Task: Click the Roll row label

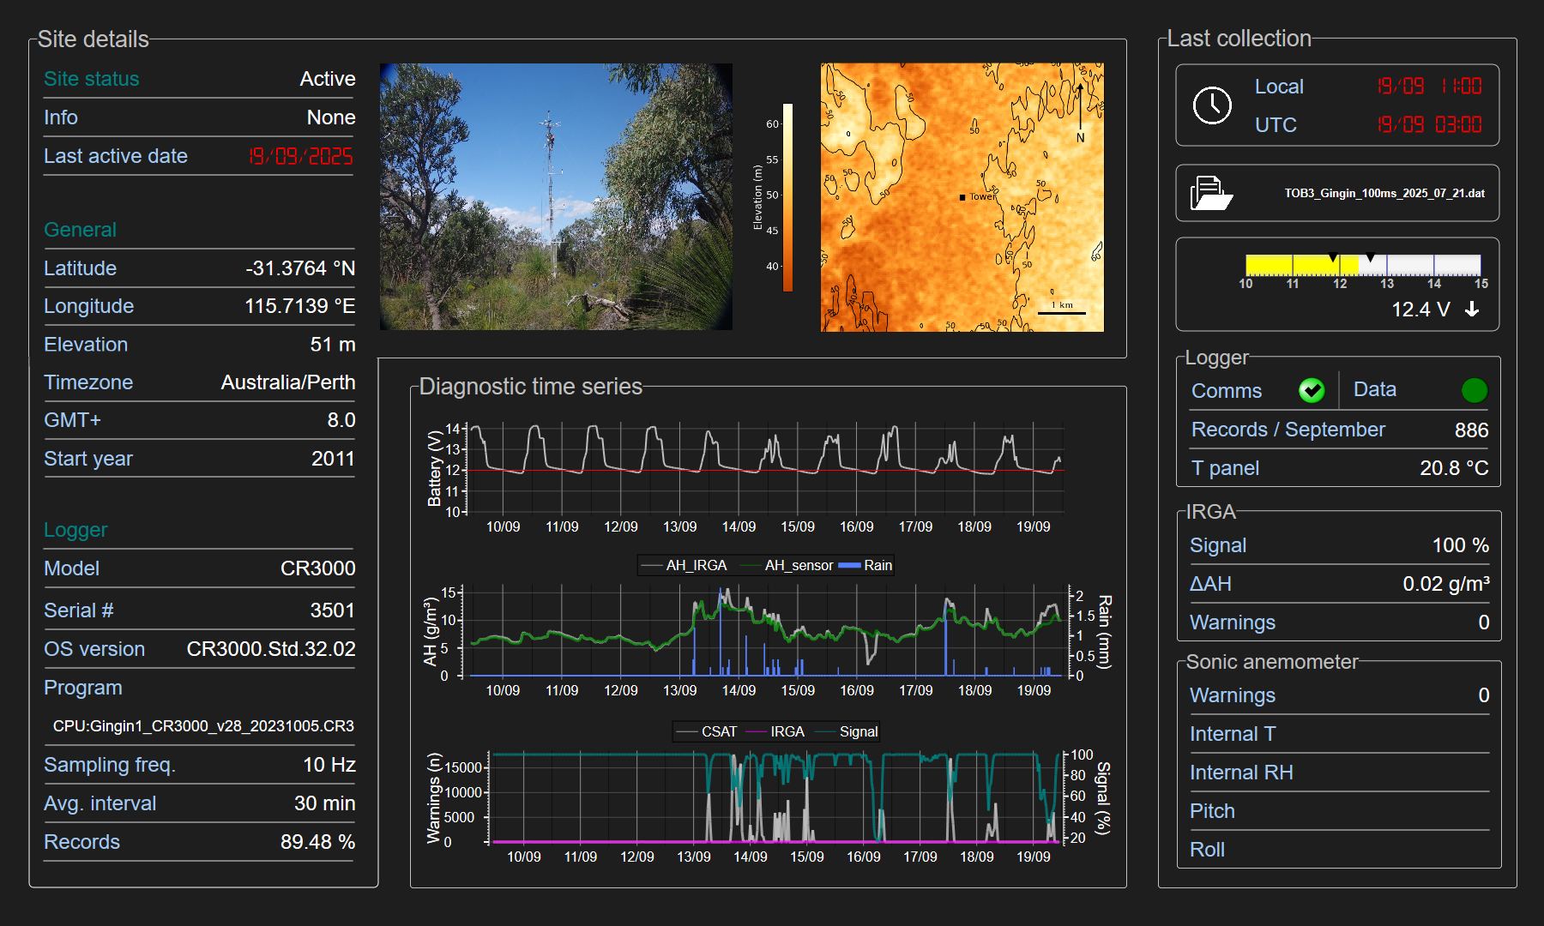Action: click(x=1207, y=850)
